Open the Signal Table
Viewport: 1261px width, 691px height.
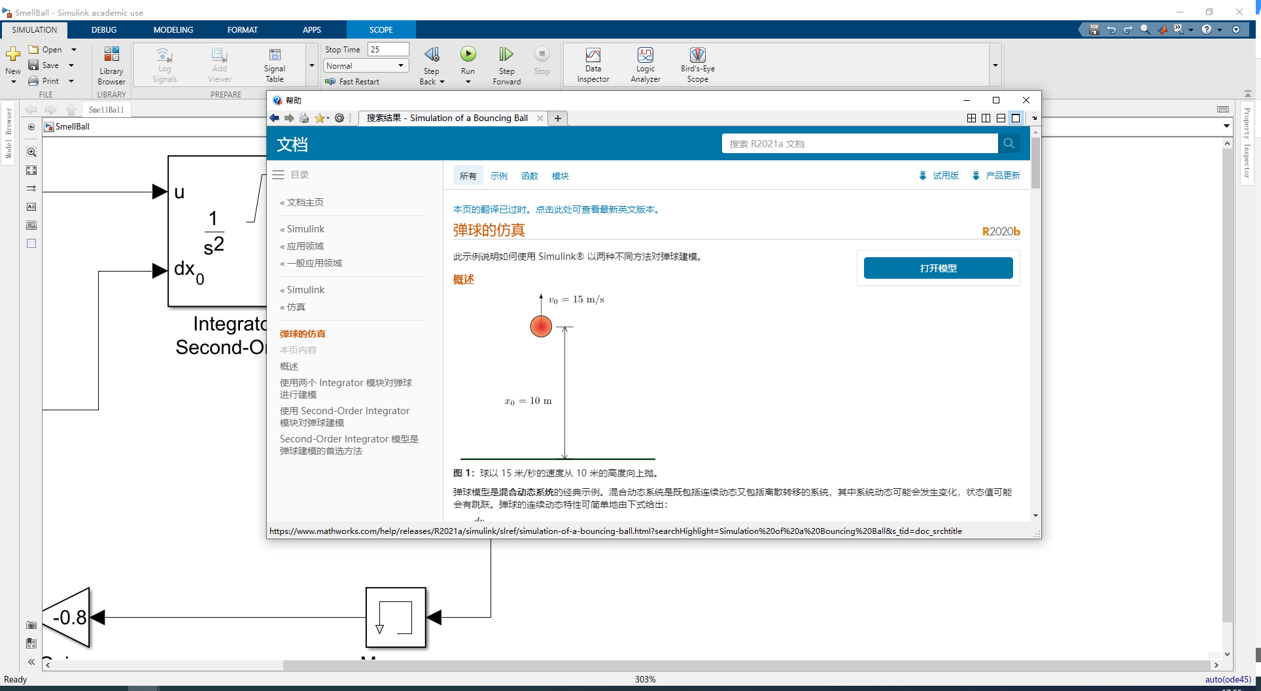point(275,65)
